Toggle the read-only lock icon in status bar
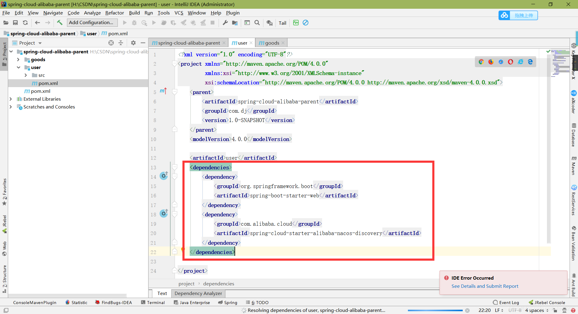The width and height of the screenshot is (578, 314). (555, 310)
